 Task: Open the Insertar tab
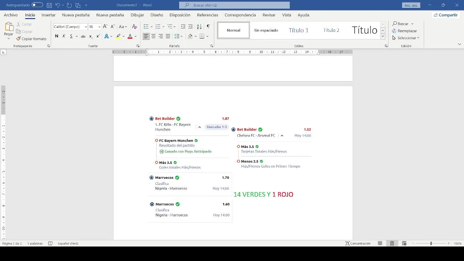click(x=49, y=15)
